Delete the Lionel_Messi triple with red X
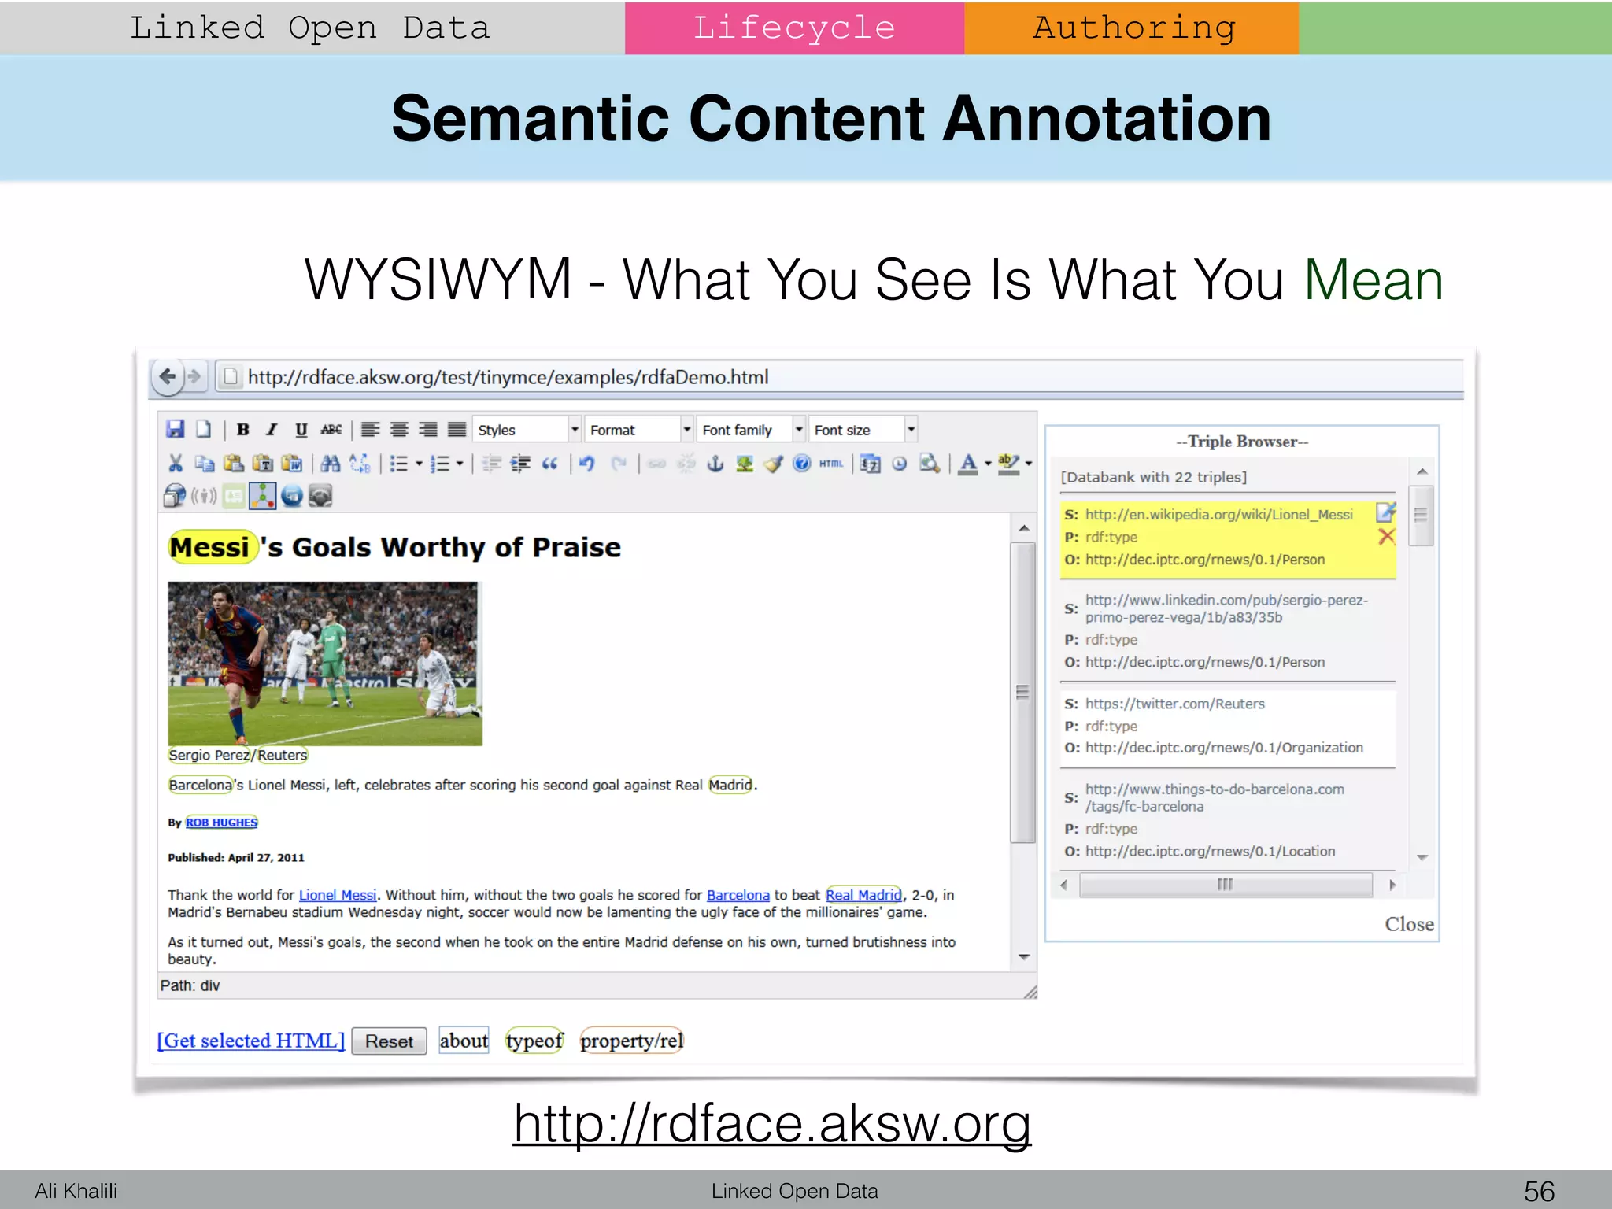 tap(1386, 537)
